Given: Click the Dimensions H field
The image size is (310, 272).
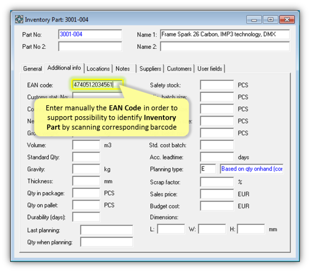Looking at the screenshot, I should pyautogui.click(x=251, y=229).
